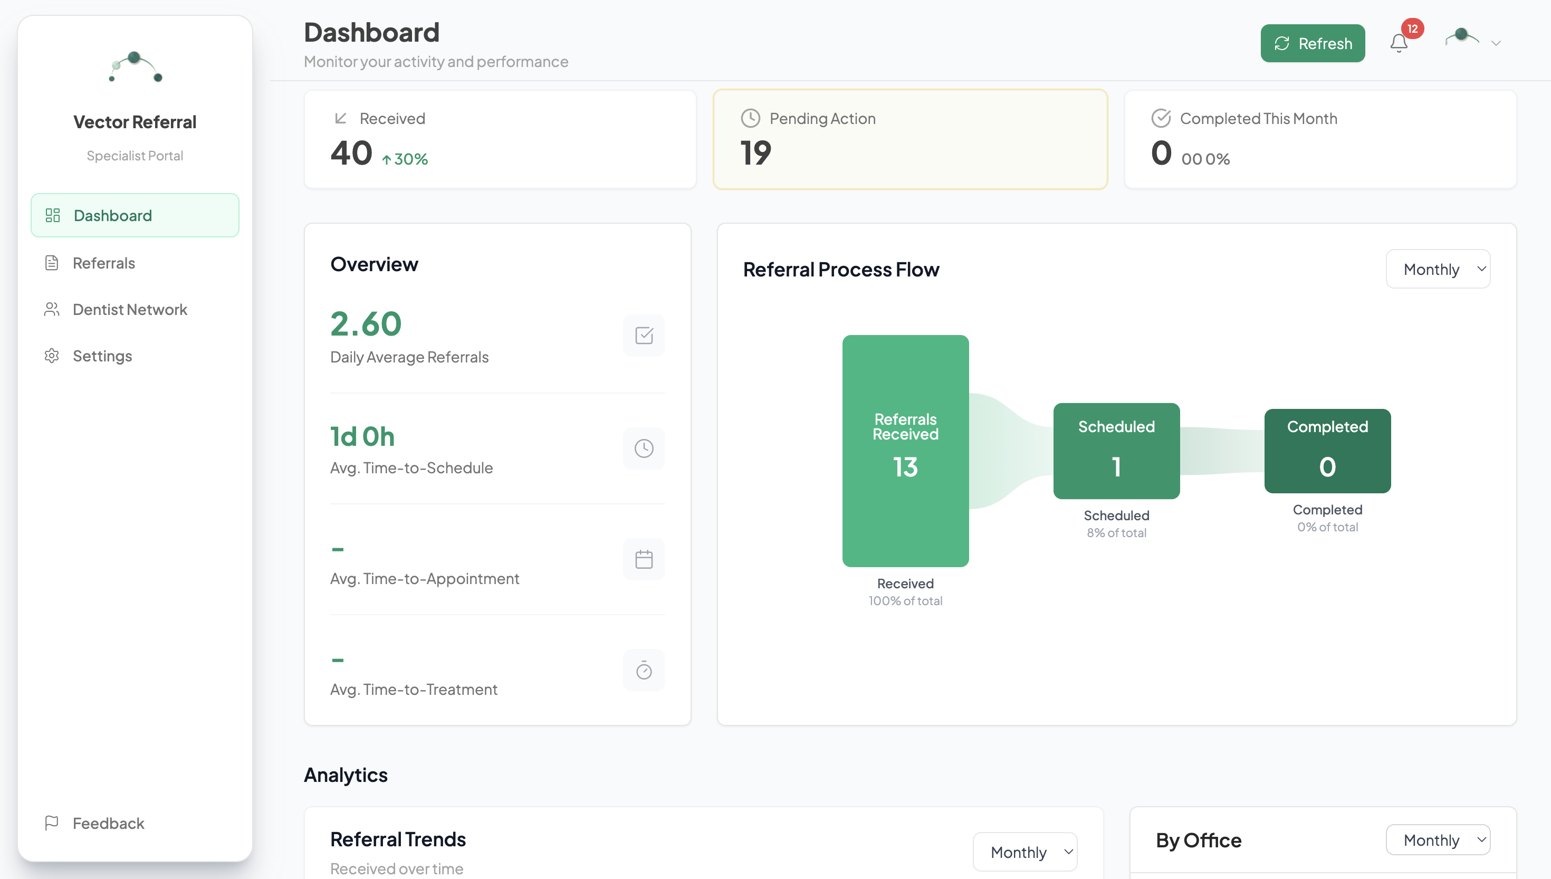Image resolution: width=1551 pixels, height=879 pixels.
Task: Open the Monthly dropdown in By Office panel
Action: (1438, 839)
